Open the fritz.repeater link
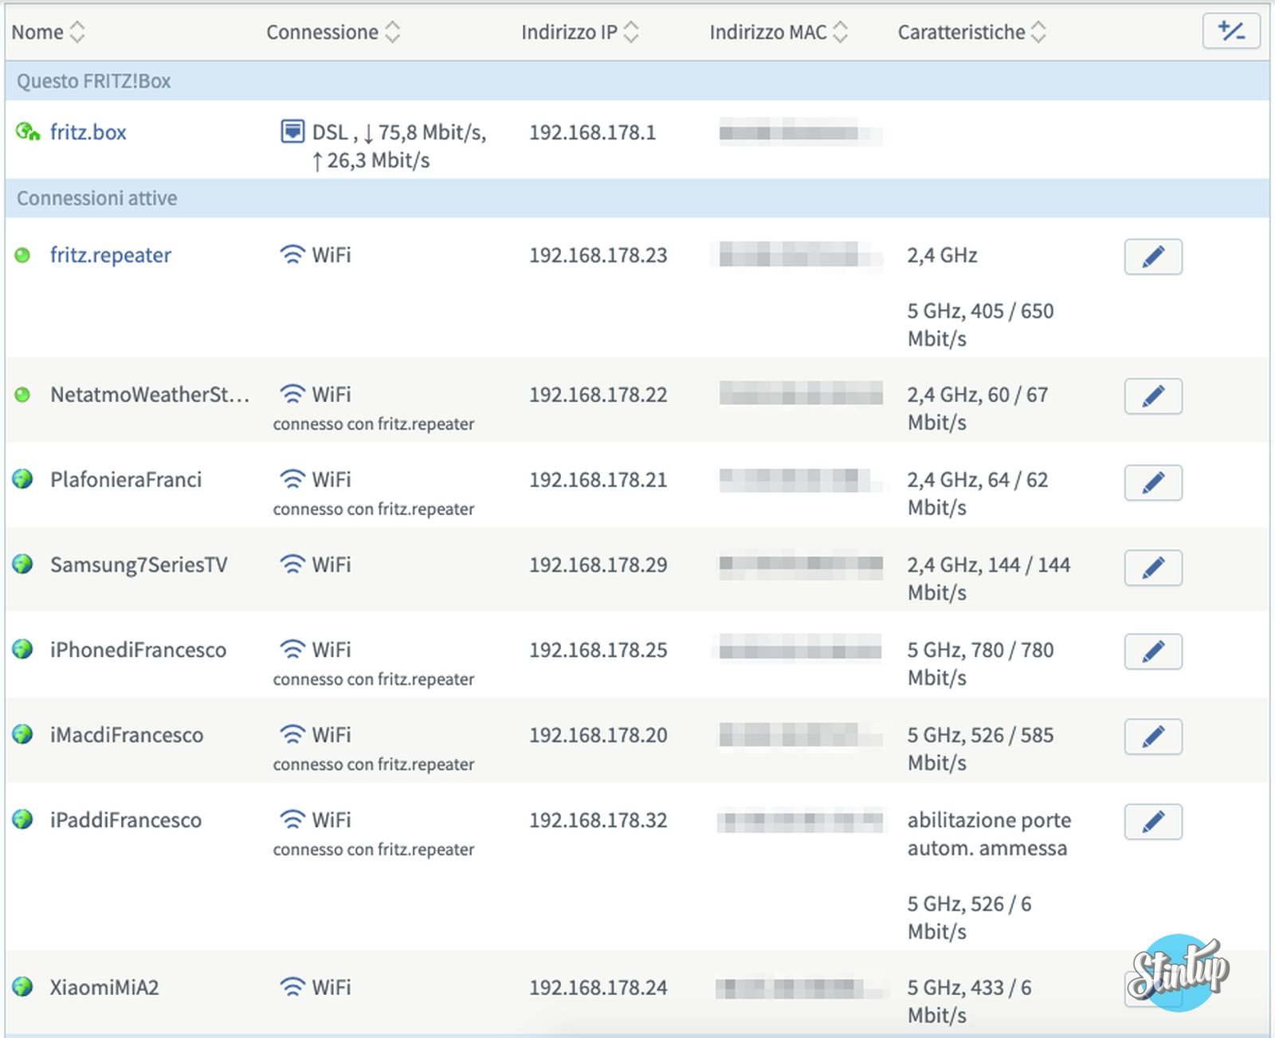Viewport: 1275px width, 1038px height. click(x=110, y=255)
